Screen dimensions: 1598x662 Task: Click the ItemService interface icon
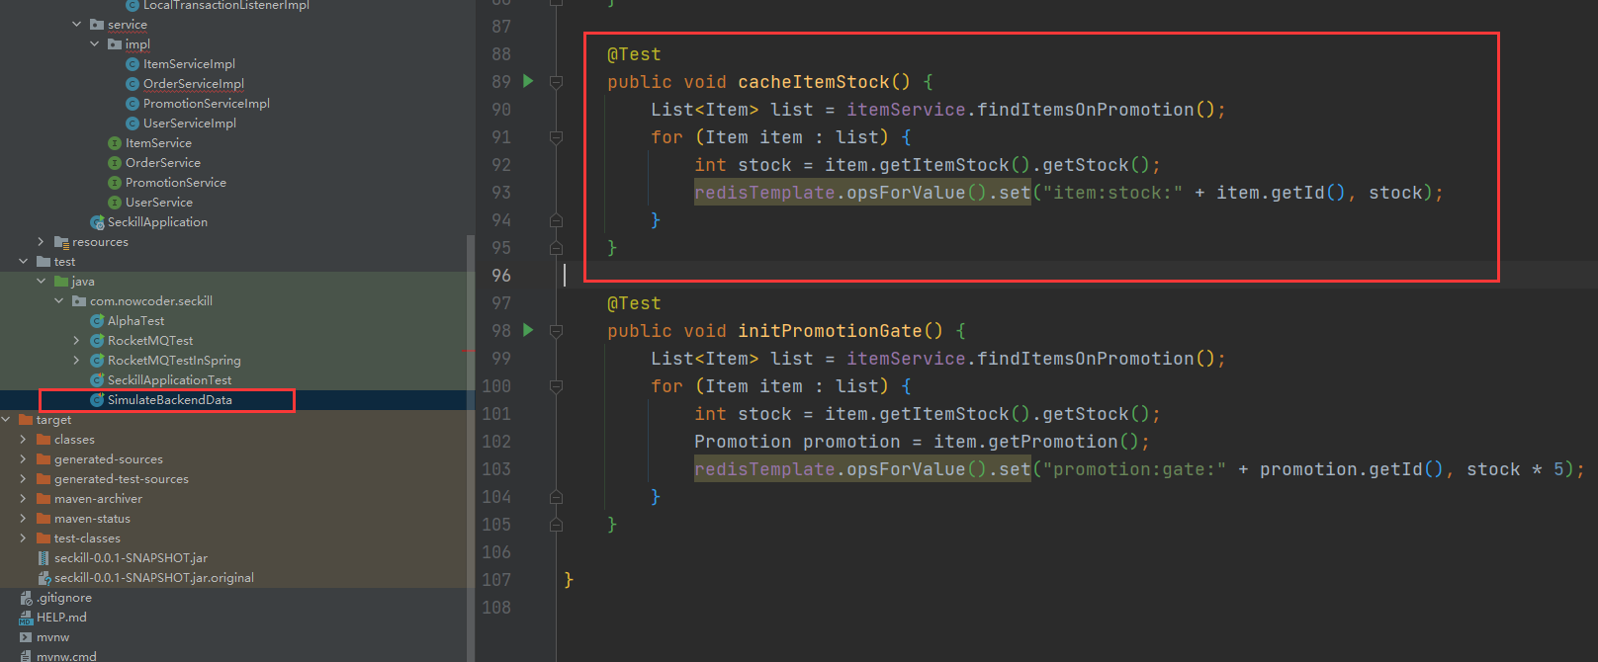coord(115,143)
